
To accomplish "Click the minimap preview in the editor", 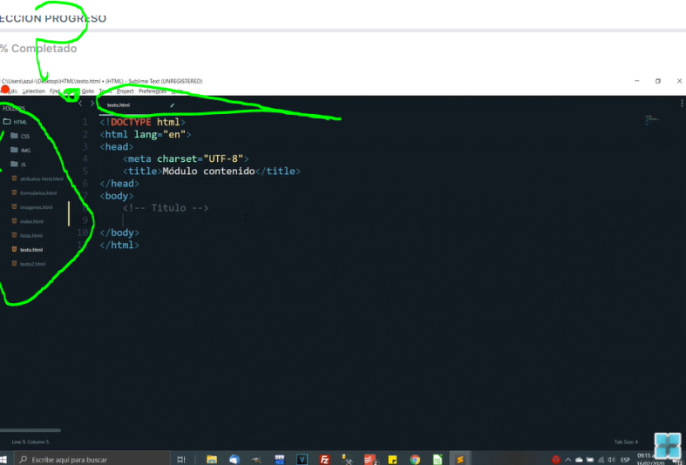I will tap(649, 118).
